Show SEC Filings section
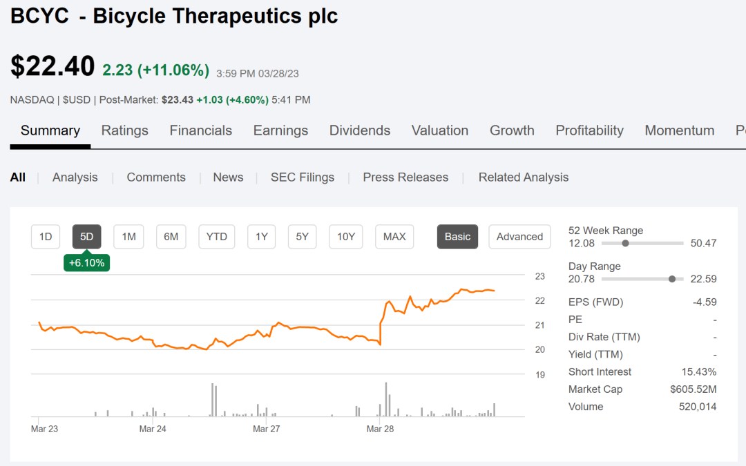Screen dimensions: 746x466 click(302, 177)
